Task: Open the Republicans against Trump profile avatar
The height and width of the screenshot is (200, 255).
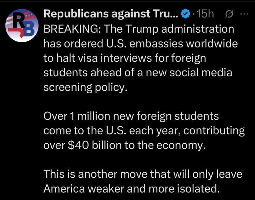Action: (x=22, y=26)
